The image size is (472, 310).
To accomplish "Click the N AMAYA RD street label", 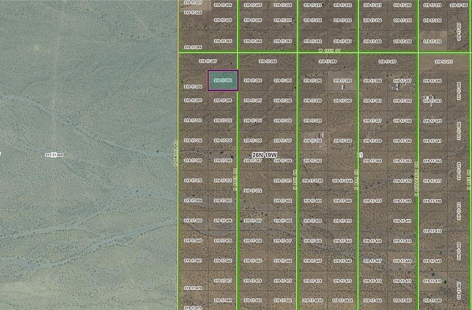I will [x=176, y=153].
